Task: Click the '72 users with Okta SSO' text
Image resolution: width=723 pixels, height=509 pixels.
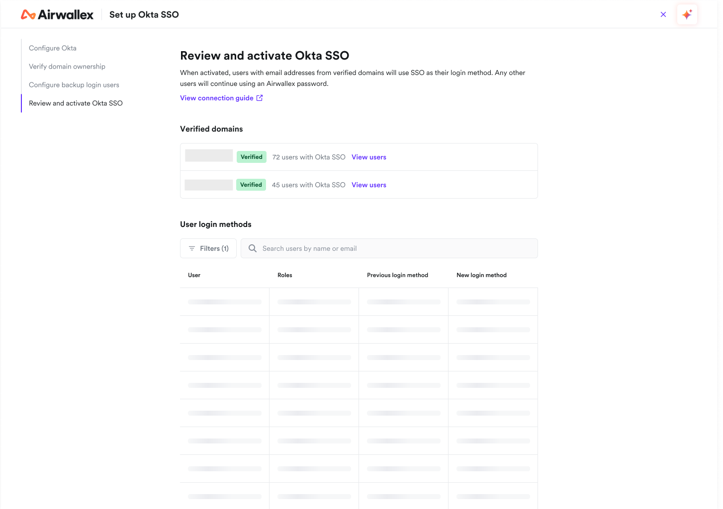Action: click(309, 157)
